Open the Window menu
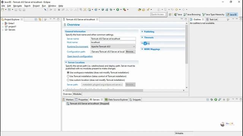This screenshot has width=243, height=136. pyautogui.click(x=52, y=6)
